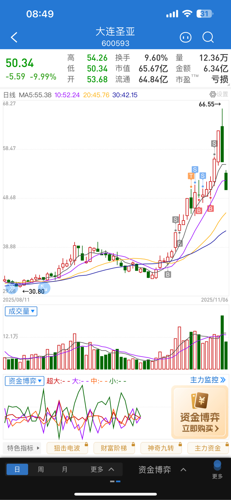Open chart settings gear 设置

(219, 94)
